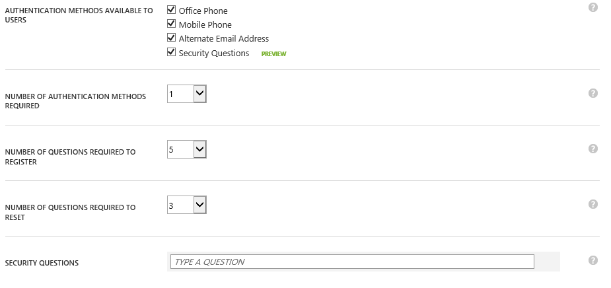This screenshot has height=288, width=611.
Task: Click help icon beside the security questions field
Action: (593, 260)
